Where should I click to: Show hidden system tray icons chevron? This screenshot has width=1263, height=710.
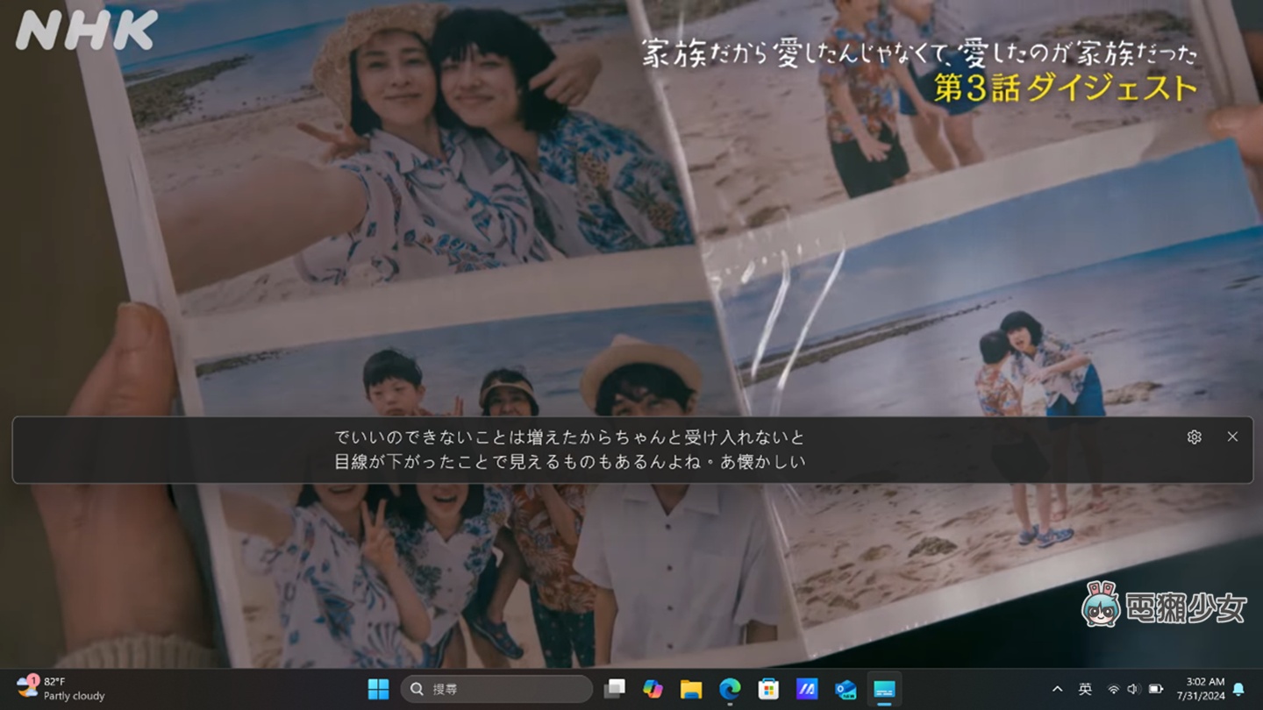coord(1057,689)
